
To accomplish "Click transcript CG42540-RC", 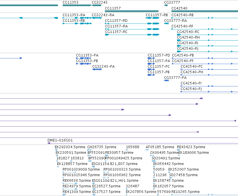I will coord(188,32).
